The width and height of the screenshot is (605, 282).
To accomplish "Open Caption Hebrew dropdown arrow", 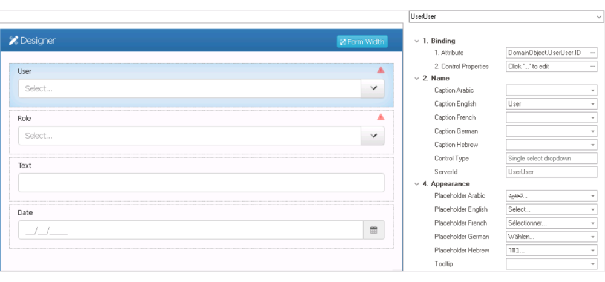I will pos(593,145).
